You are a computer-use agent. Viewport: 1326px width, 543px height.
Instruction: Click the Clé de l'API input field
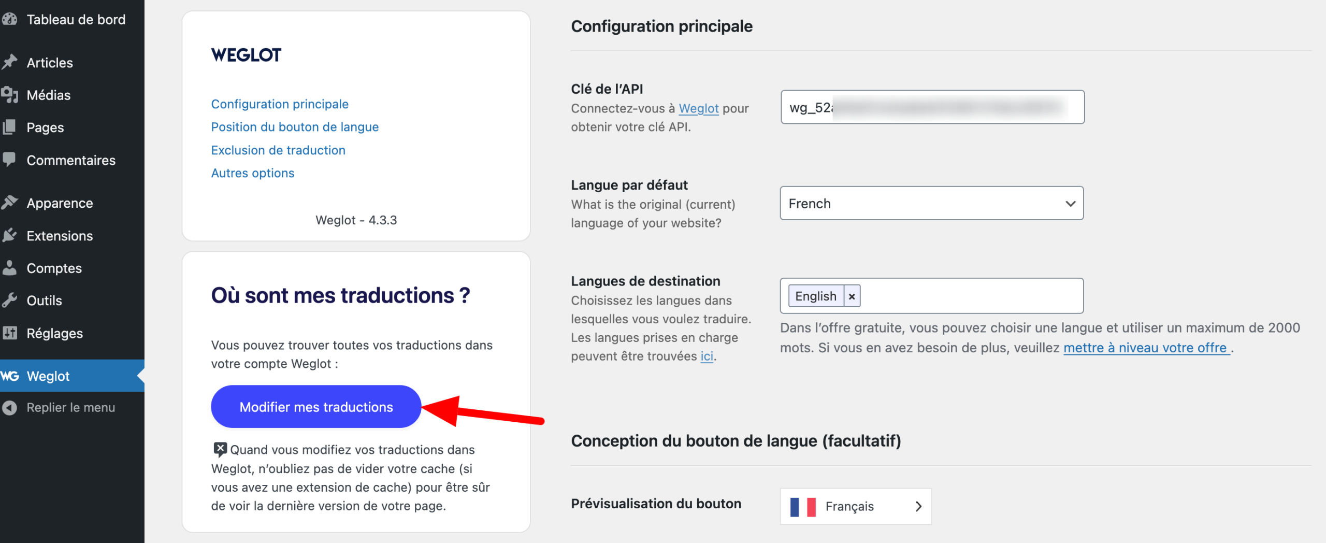931,107
